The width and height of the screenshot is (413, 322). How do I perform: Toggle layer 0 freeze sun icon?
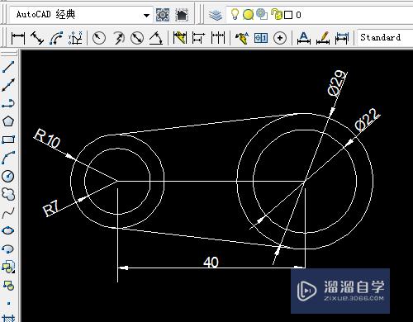click(x=248, y=15)
